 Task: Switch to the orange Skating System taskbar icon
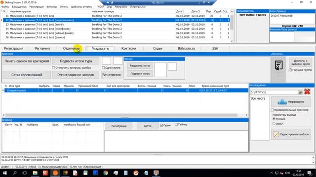click(x=55, y=173)
